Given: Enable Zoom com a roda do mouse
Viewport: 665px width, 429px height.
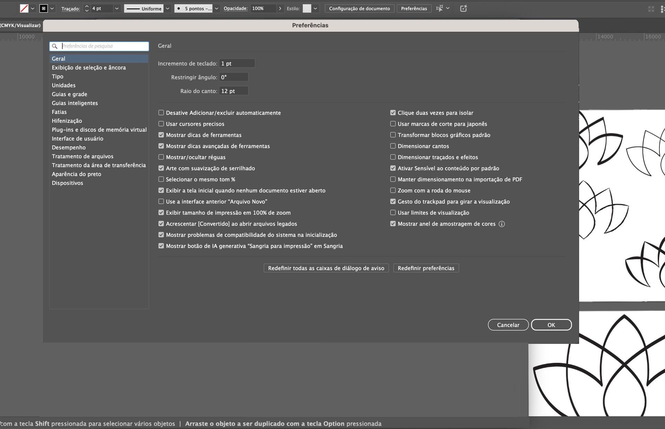Looking at the screenshot, I should (393, 190).
